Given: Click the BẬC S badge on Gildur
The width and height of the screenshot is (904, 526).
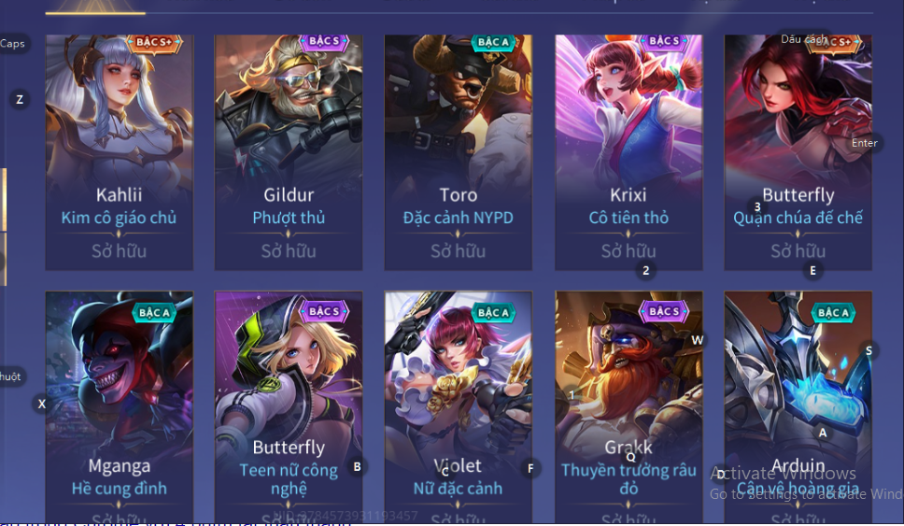Looking at the screenshot, I should pyautogui.click(x=324, y=41).
